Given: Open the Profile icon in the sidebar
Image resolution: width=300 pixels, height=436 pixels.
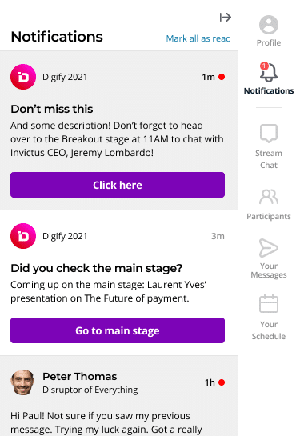Looking at the screenshot, I should point(269,25).
